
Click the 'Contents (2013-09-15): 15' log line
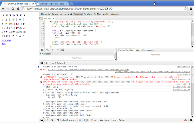(58, 74)
